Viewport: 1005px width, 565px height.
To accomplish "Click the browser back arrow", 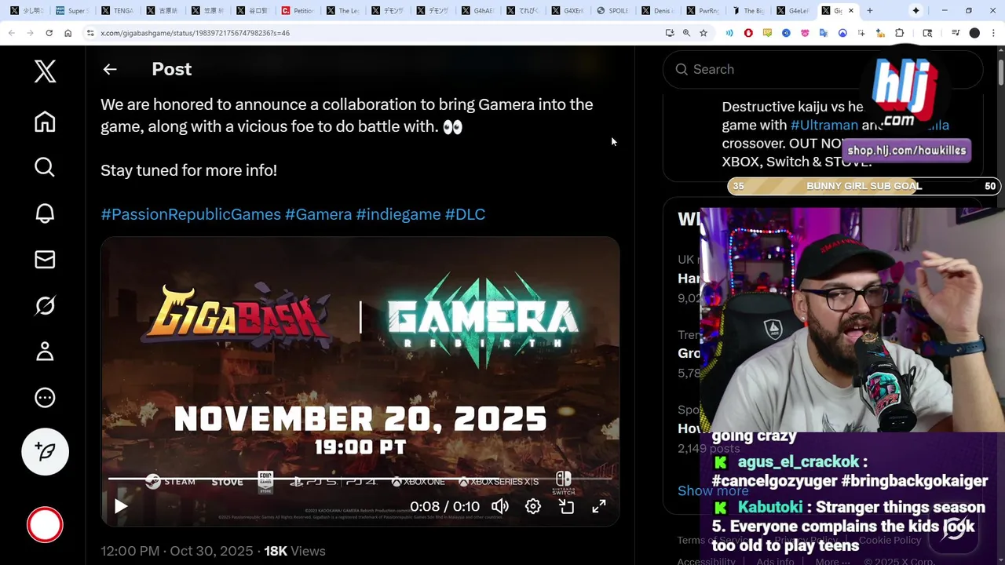I will 11,33.
